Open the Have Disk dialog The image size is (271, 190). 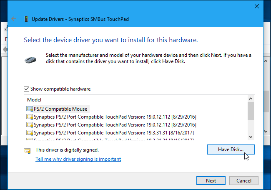pos(231,149)
